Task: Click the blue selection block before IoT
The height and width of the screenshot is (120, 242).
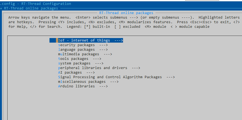Action: coord(53,40)
